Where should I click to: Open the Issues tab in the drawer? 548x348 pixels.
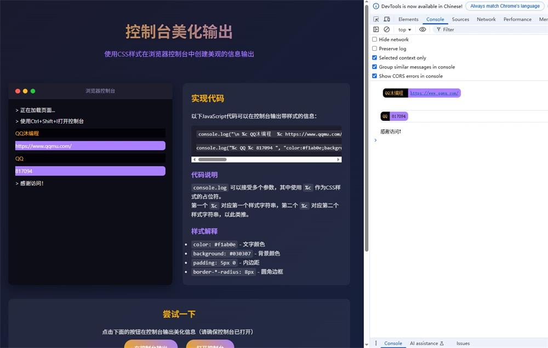(x=463, y=343)
